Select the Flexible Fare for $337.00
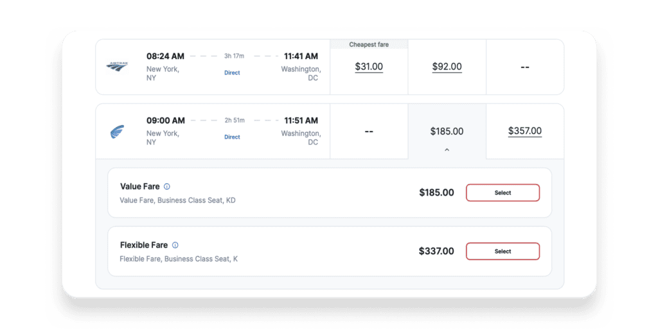 [502, 251]
